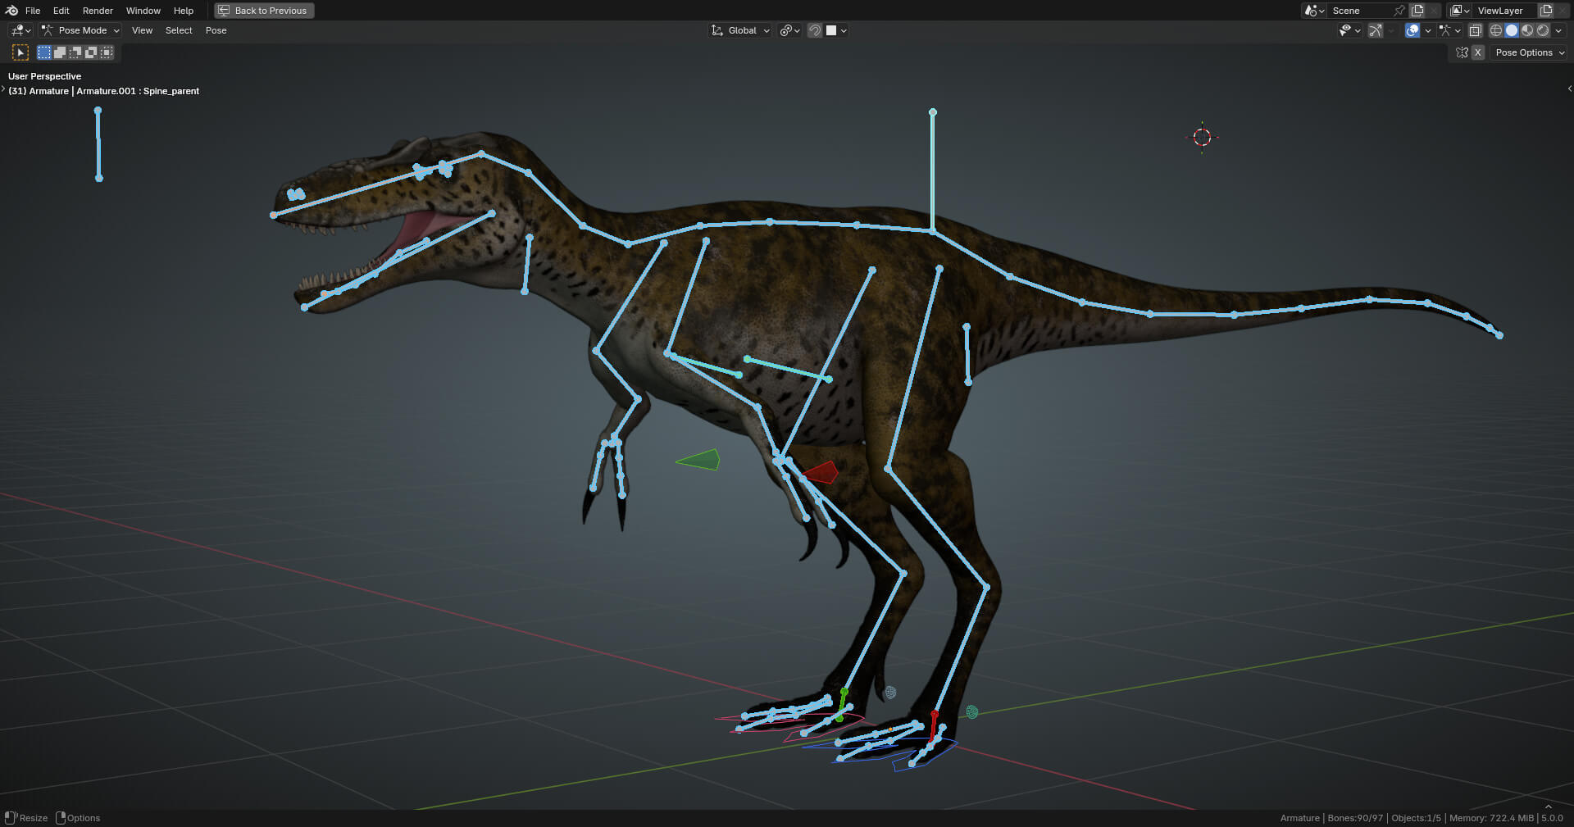Choose the Subtract Selection mode icon

point(75,52)
